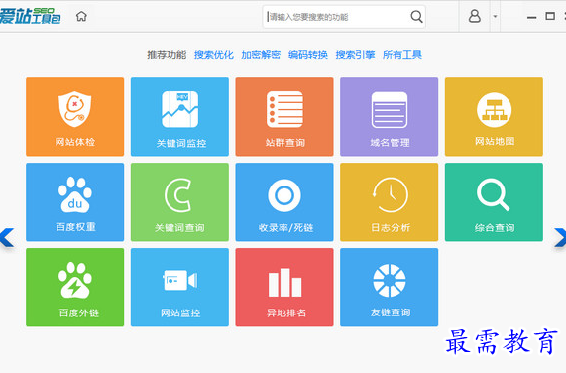566x373 pixels.
Task: Select the 综合查询 comprehensive query tile
Action: (494, 201)
